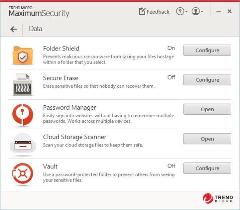240x210 pixels.
Task: Configure the Secure Erase feature
Action: pos(207,80)
